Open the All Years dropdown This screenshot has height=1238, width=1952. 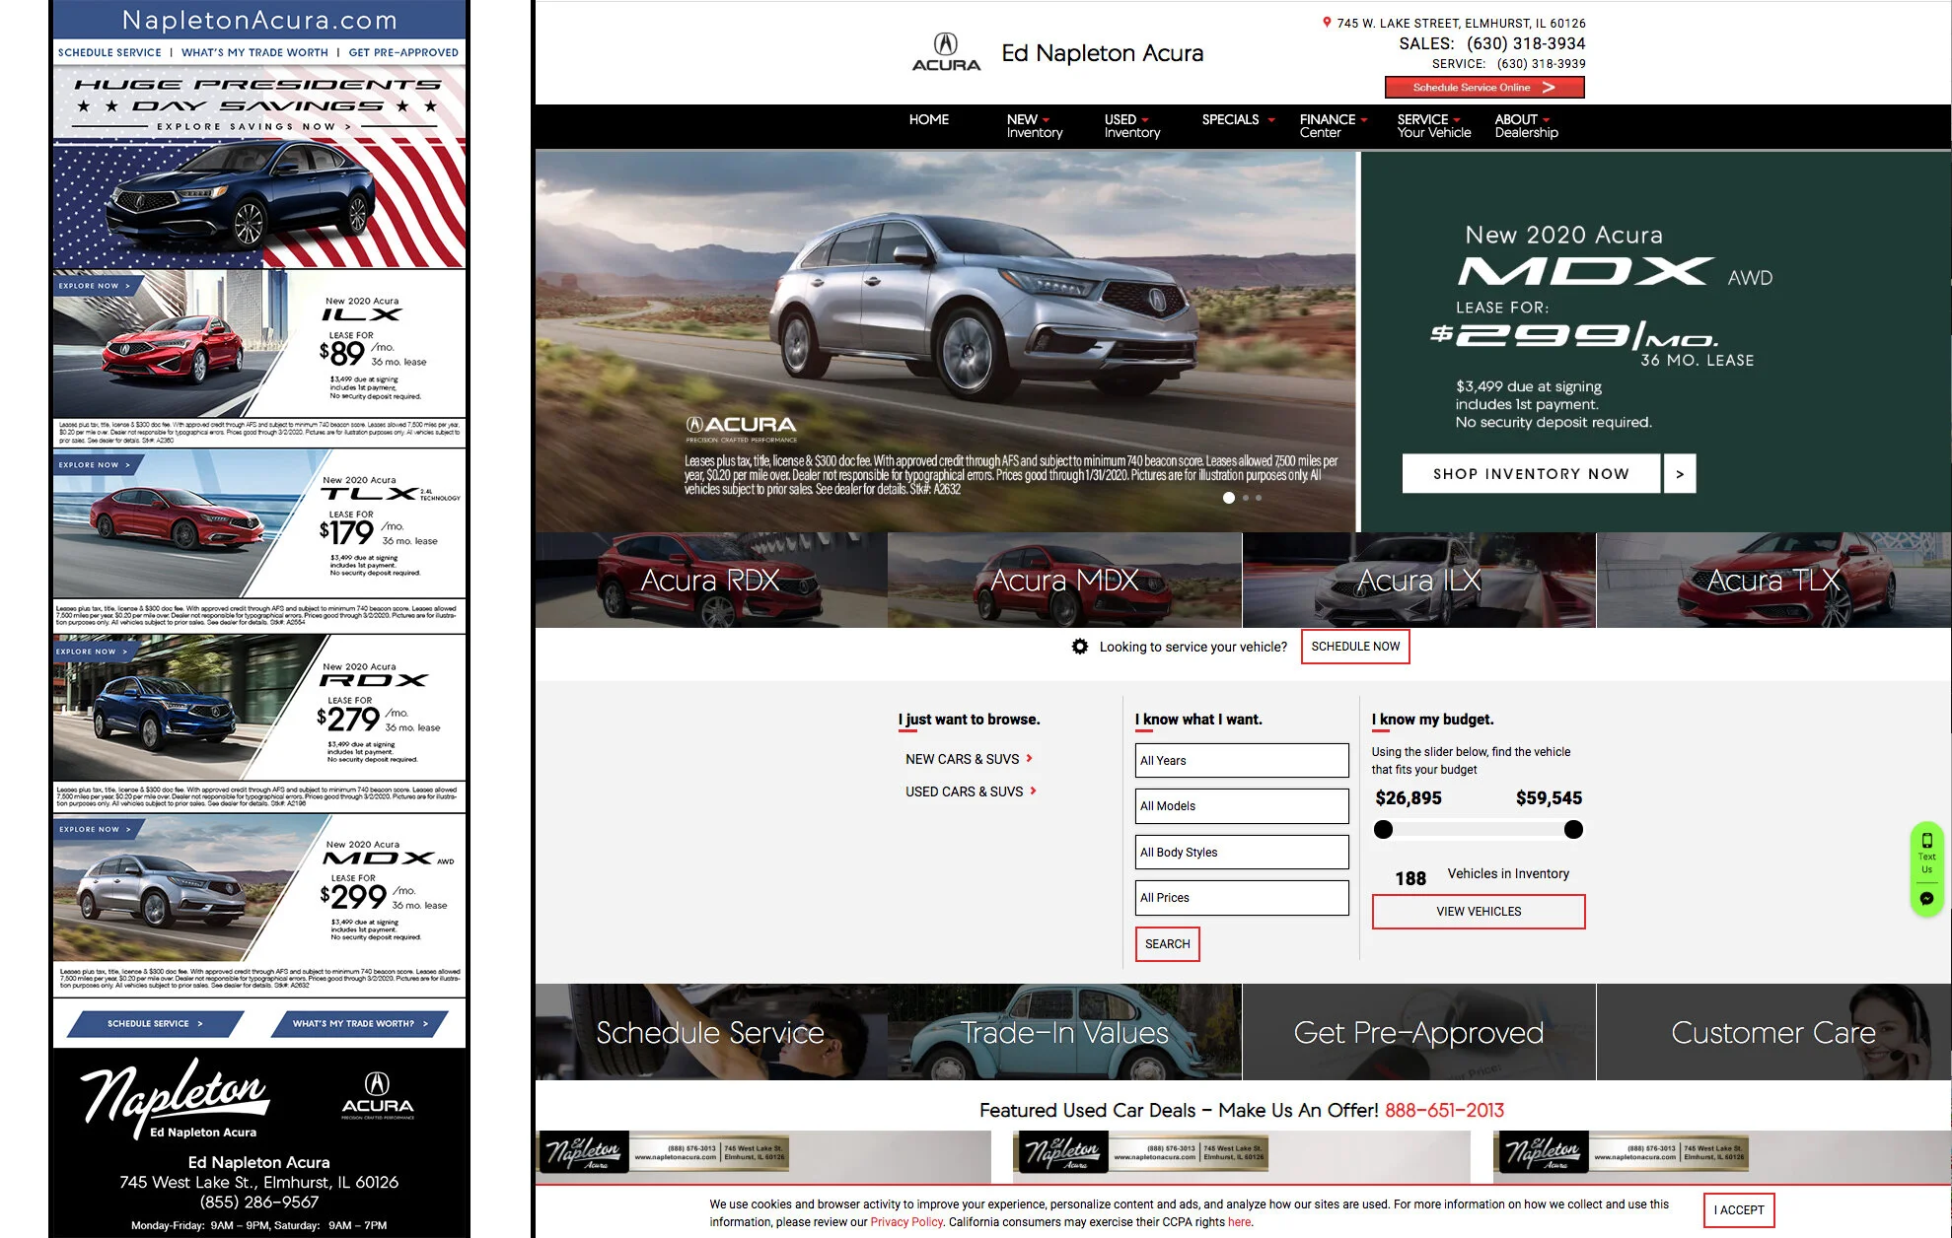(1242, 760)
